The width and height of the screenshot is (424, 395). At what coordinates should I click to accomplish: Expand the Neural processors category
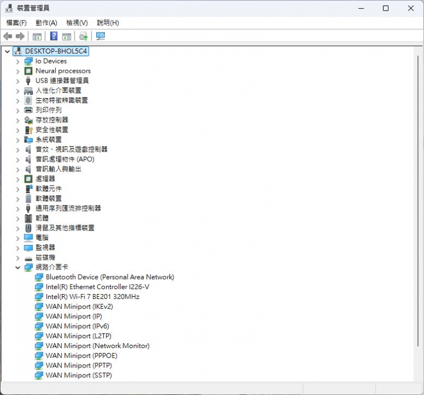point(18,71)
